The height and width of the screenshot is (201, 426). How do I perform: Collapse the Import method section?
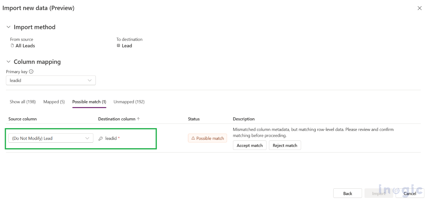(x=8, y=27)
